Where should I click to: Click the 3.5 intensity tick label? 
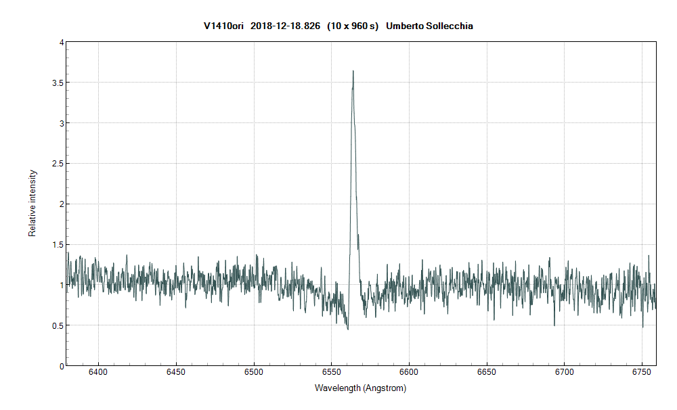[x=58, y=83]
